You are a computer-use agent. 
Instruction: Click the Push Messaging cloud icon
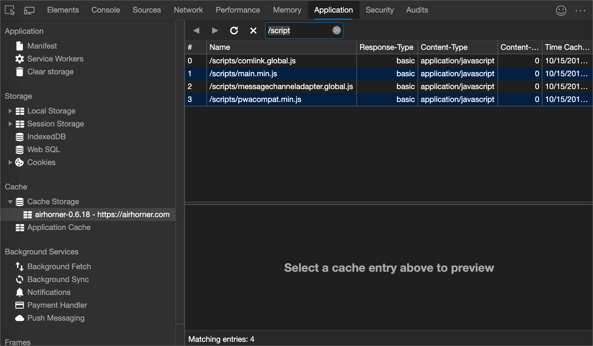pyautogui.click(x=19, y=318)
